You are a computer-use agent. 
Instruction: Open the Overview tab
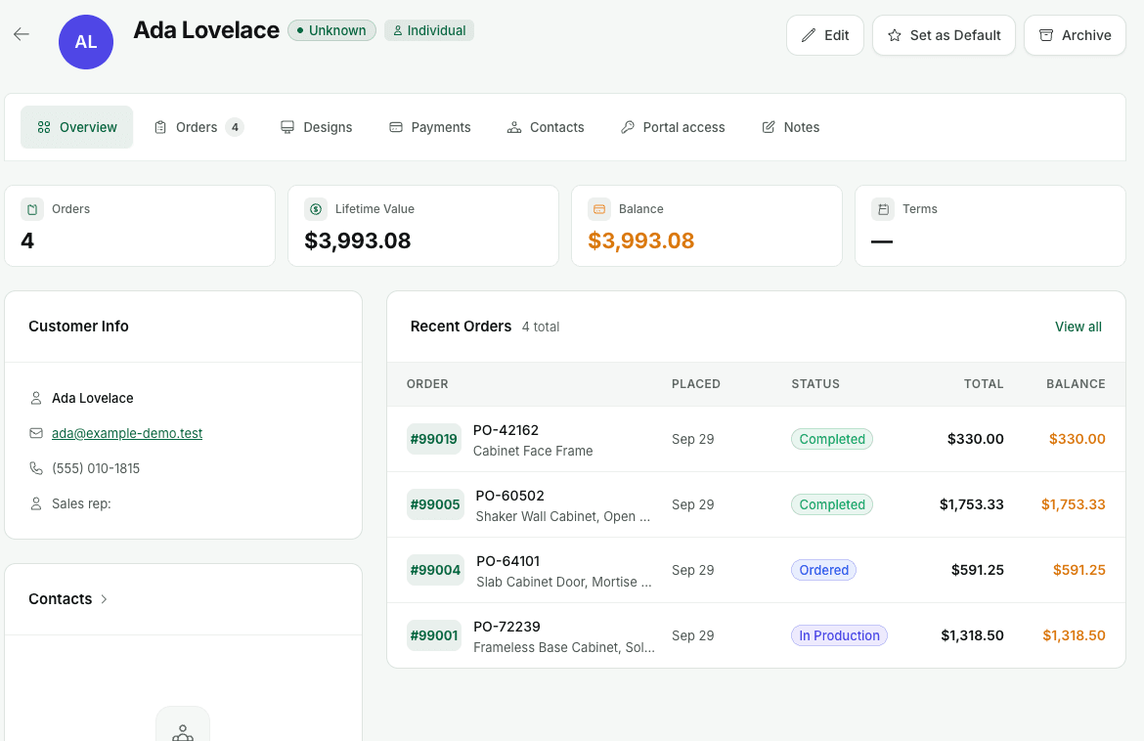coord(76,127)
